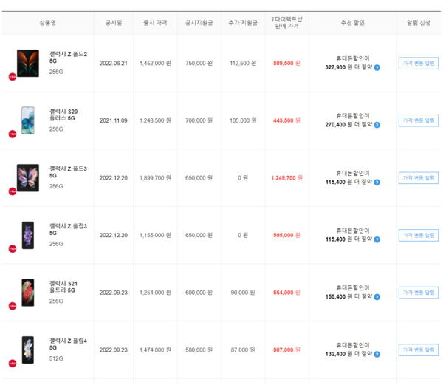
Task: Click red badge on 갤럭시 S20 플러스 row
Action: pos(13,134)
